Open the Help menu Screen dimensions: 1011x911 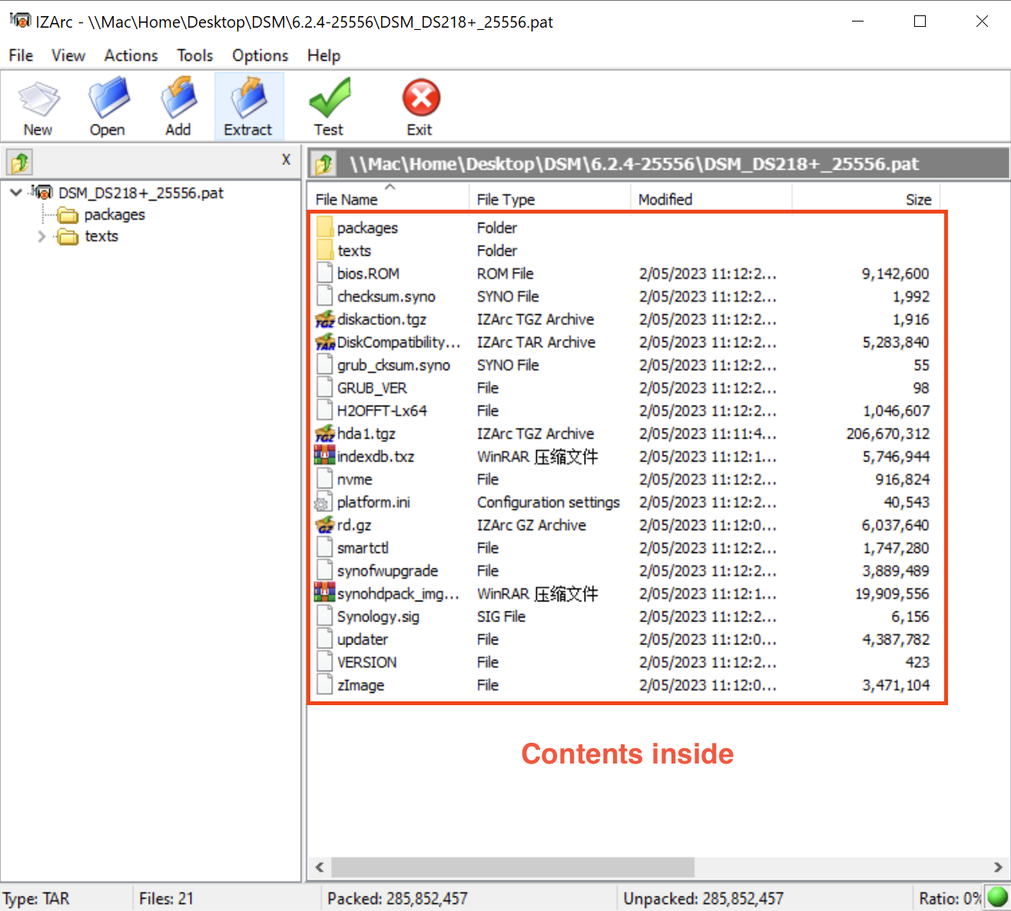click(x=324, y=55)
